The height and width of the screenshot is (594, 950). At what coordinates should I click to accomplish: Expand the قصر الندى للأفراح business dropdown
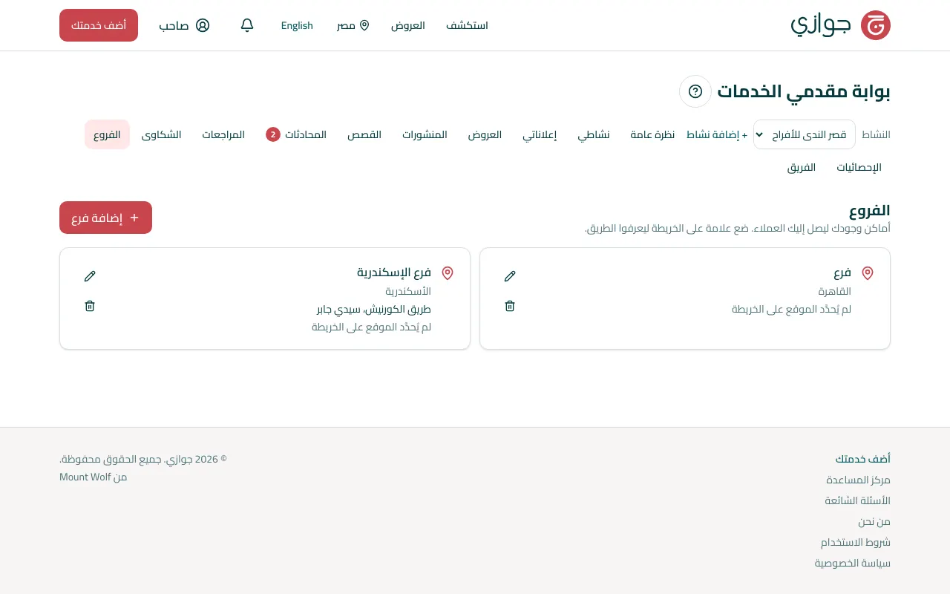tap(805, 134)
